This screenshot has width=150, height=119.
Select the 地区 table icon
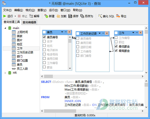(x=14, y=44)
